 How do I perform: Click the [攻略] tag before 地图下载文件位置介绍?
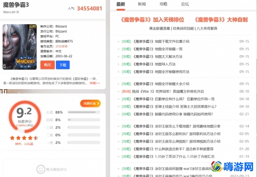click(x=126, y=41)
